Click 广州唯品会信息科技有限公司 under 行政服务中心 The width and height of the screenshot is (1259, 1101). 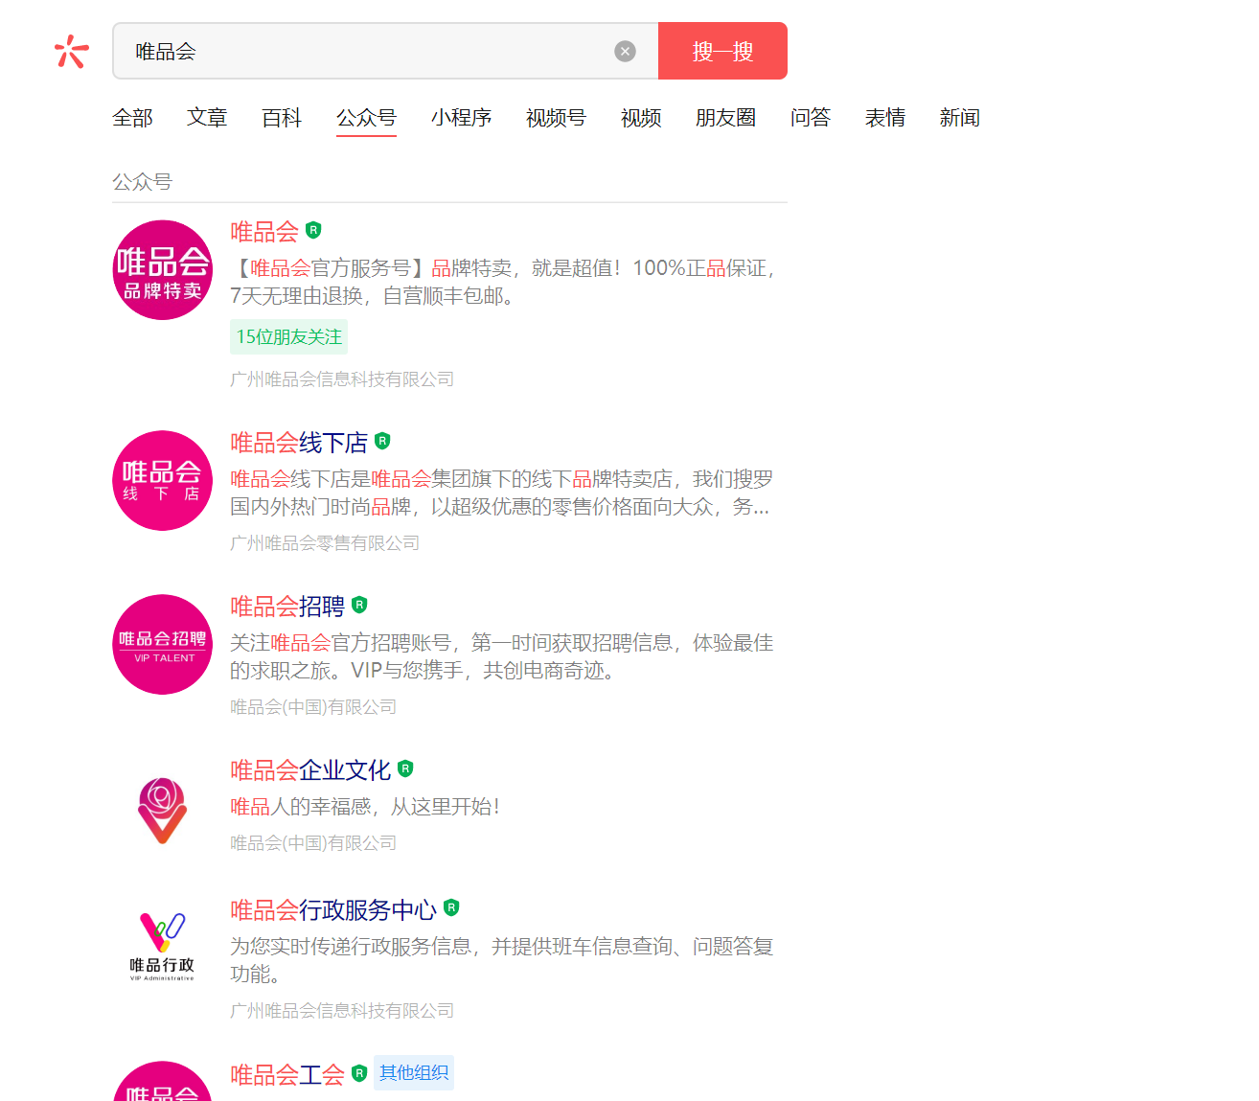point(342,1011)
